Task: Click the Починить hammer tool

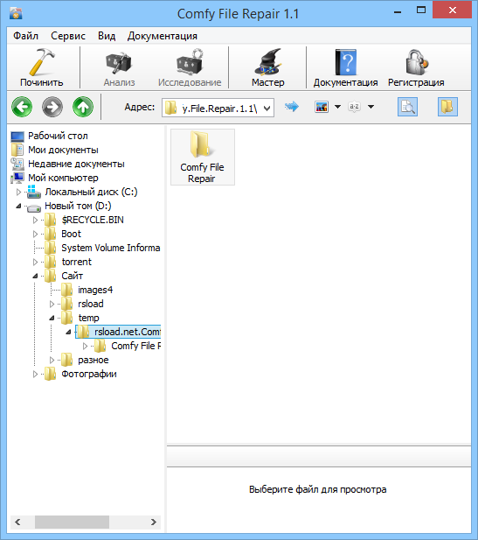Action: tap(42, 67)
